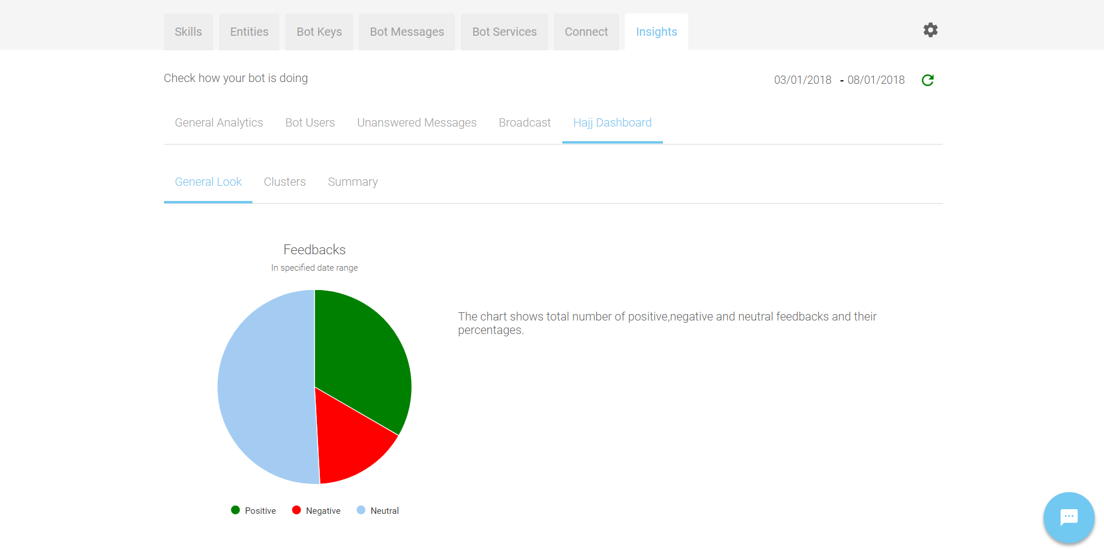Open the settings gear icon
Image resolution: width=1104 pixels, height=549 pixels.
pos(930,30)
